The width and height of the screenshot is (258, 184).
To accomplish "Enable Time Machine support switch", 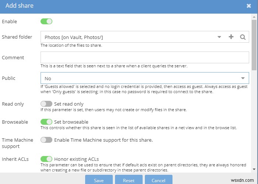I will [x=46, y=140].
